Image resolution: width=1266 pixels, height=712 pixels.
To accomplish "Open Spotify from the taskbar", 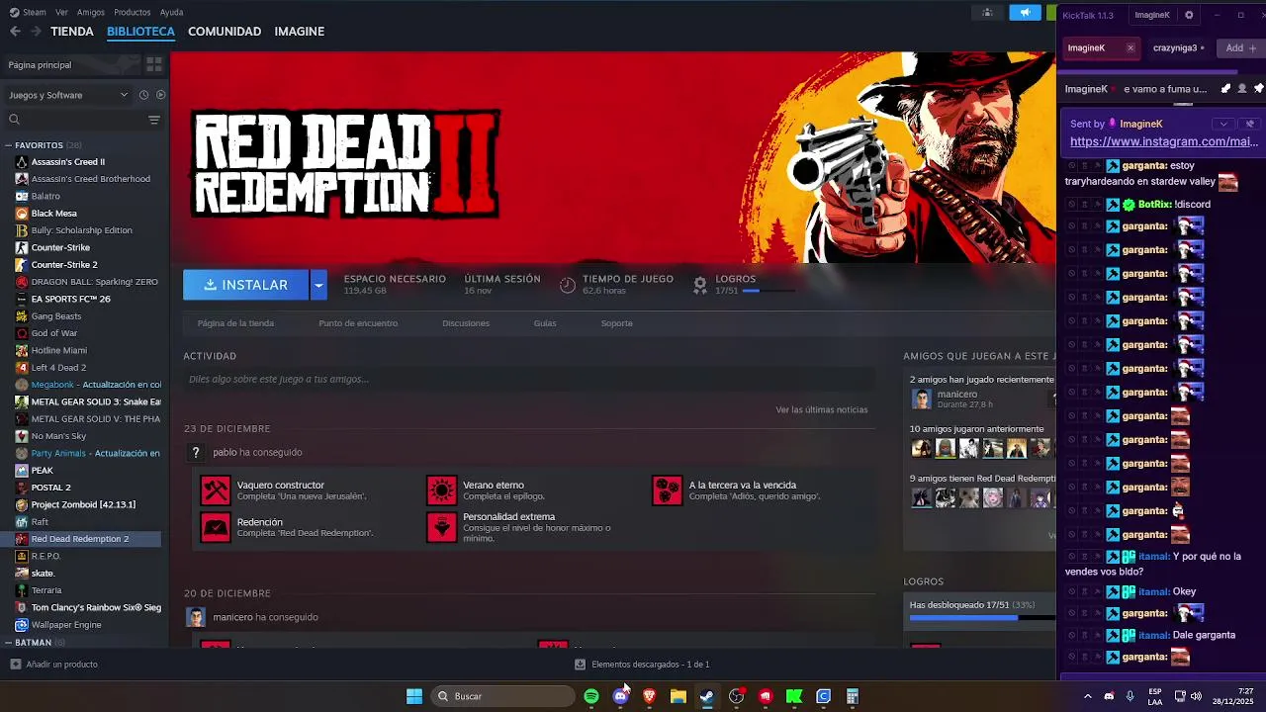I will 590,696.
